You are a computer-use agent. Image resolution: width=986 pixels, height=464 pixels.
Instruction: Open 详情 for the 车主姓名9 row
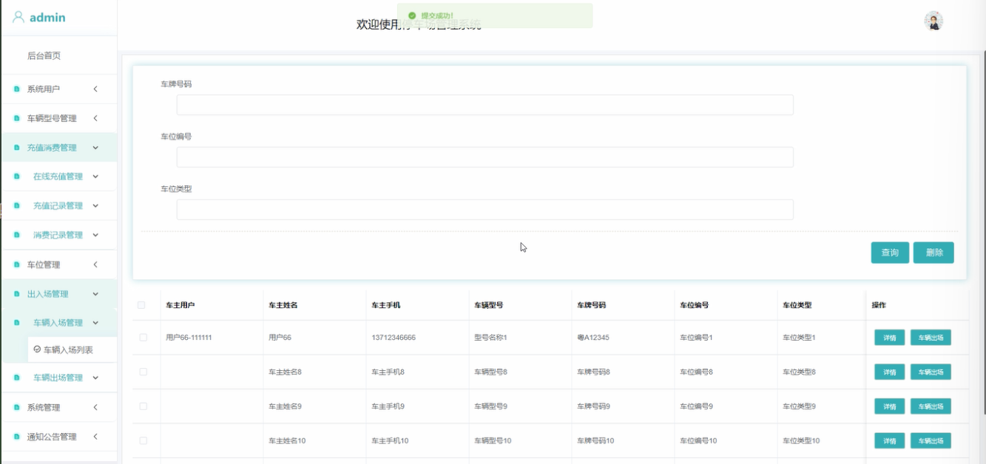tap(889, 406)
